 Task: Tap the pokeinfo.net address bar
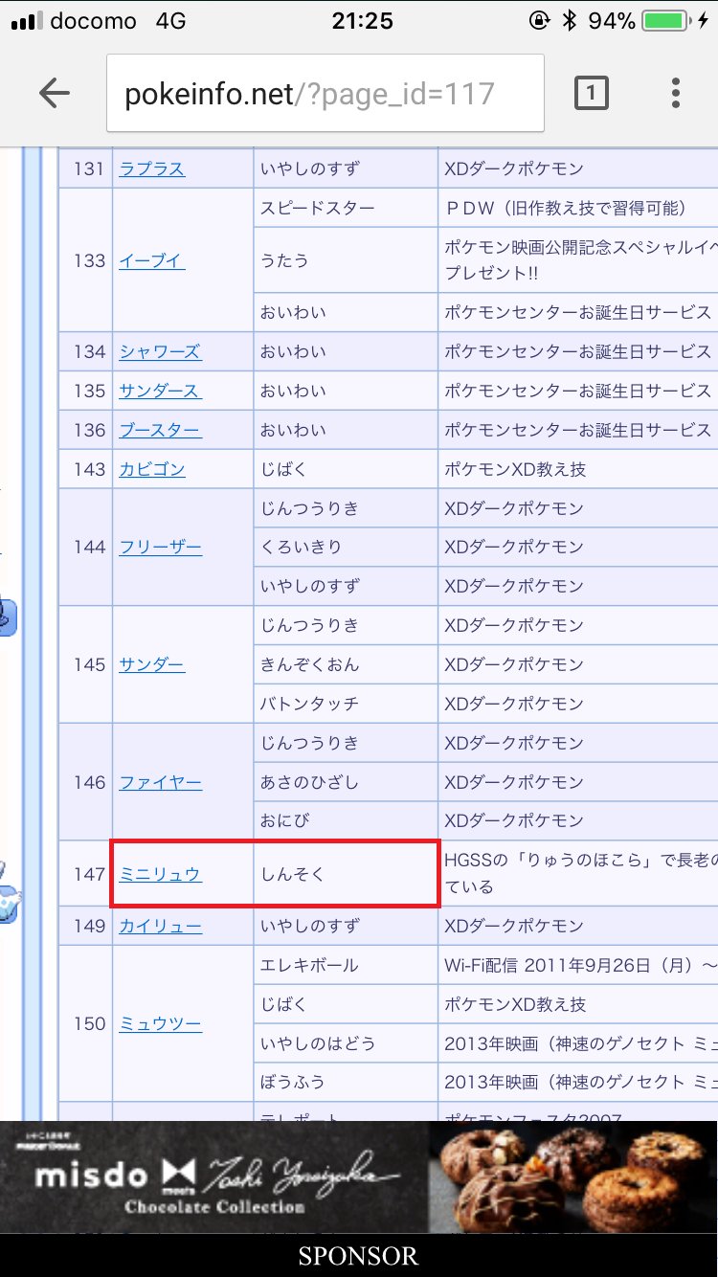click(x=325, y=93)
